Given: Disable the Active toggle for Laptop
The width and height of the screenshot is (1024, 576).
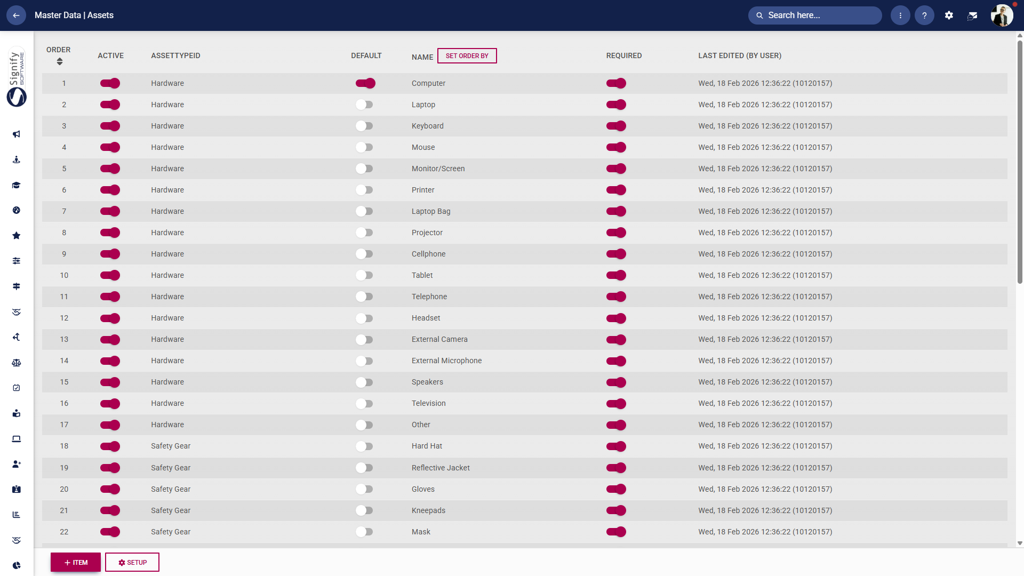Looking at the screenshot, I should click(110, 105).
